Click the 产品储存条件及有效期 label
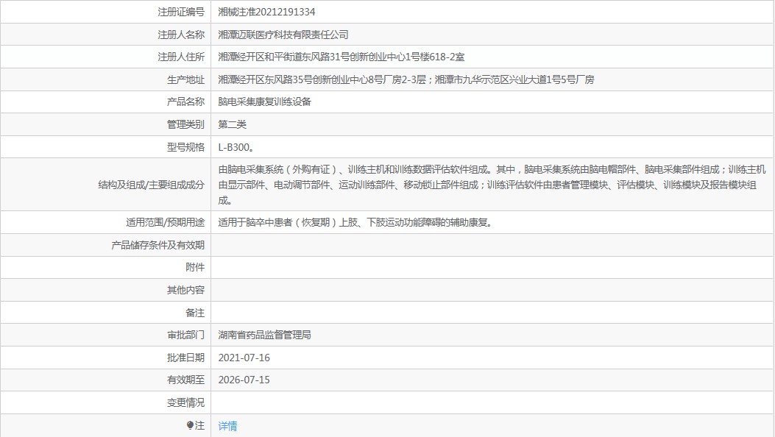This screenshot has width=775, height=437. point(158,245)
